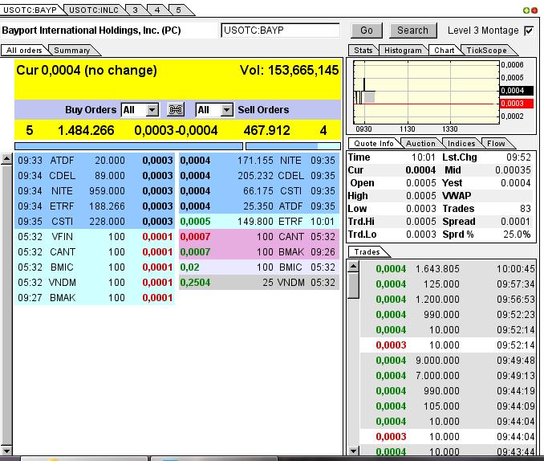Image resolution: width=544 pixels, height=461 pixels.
Task: Open the Histogram tab
Action: (x=403, y=51)
